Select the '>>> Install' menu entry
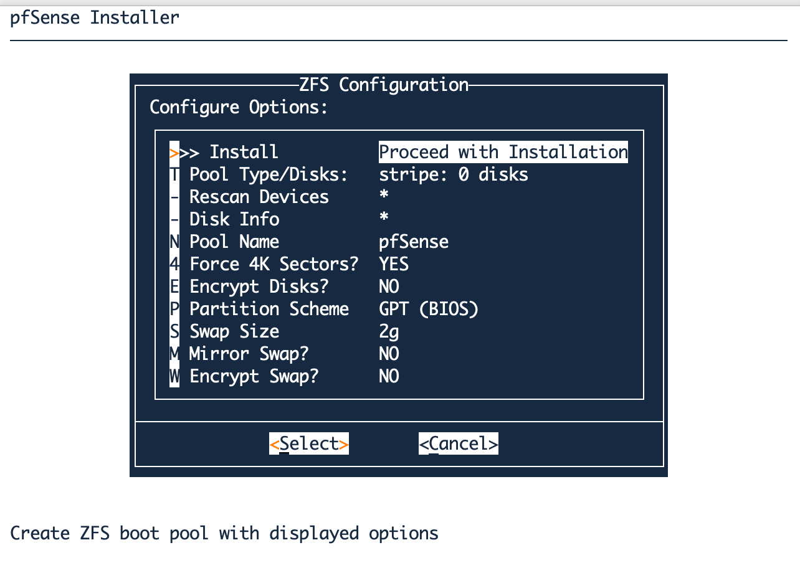This screenshot has height=573, width=800. click(399, 152)
